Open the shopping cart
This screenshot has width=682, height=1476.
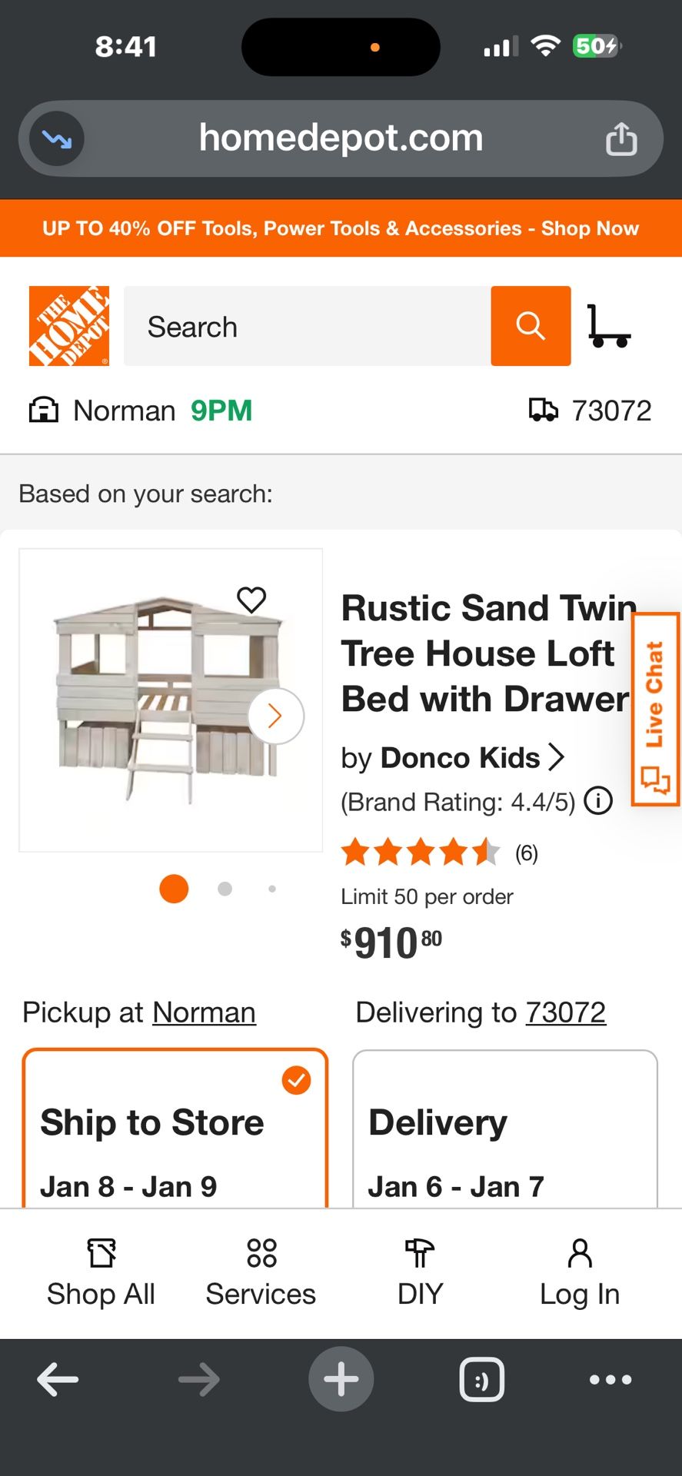(x=608, y=326)
